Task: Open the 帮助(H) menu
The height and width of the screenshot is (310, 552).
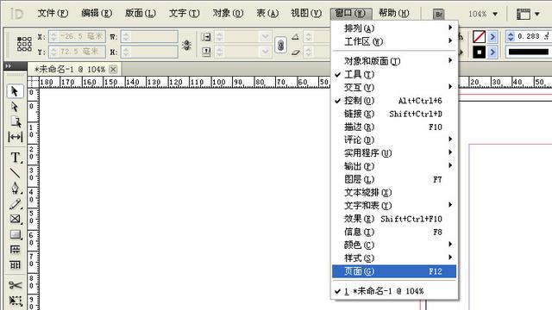Action: (393, 14)
